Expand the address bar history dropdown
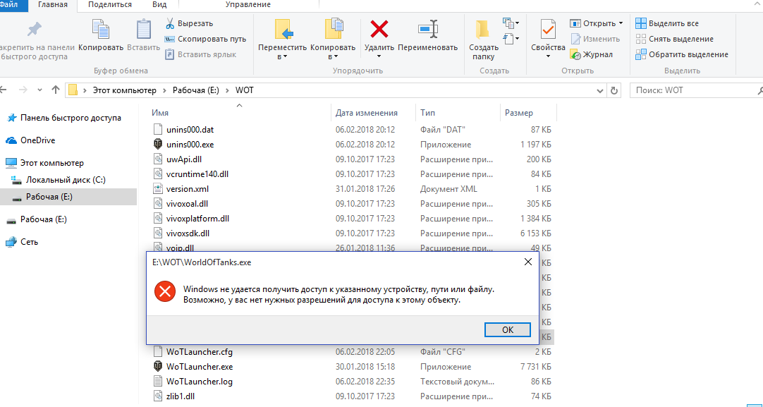Image resolution: width=763 pixels, height=407 pixels. click(601, 90)
